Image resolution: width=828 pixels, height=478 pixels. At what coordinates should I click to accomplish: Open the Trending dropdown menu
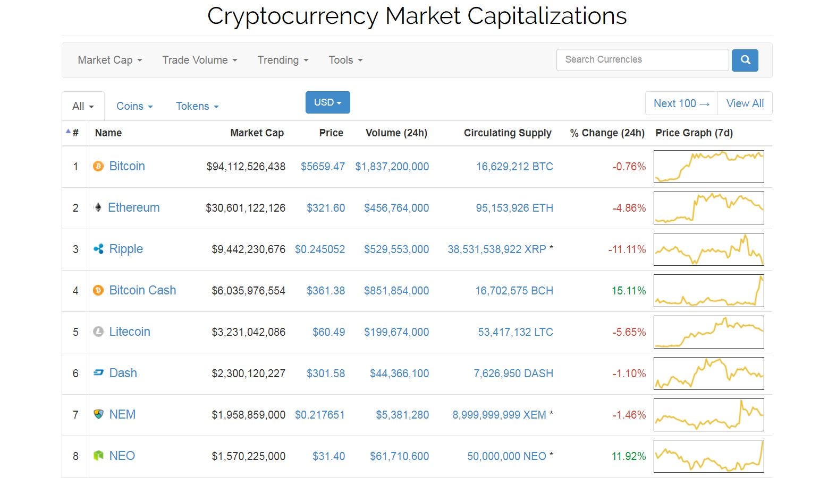pyautogui.click(x=283, y=60)
